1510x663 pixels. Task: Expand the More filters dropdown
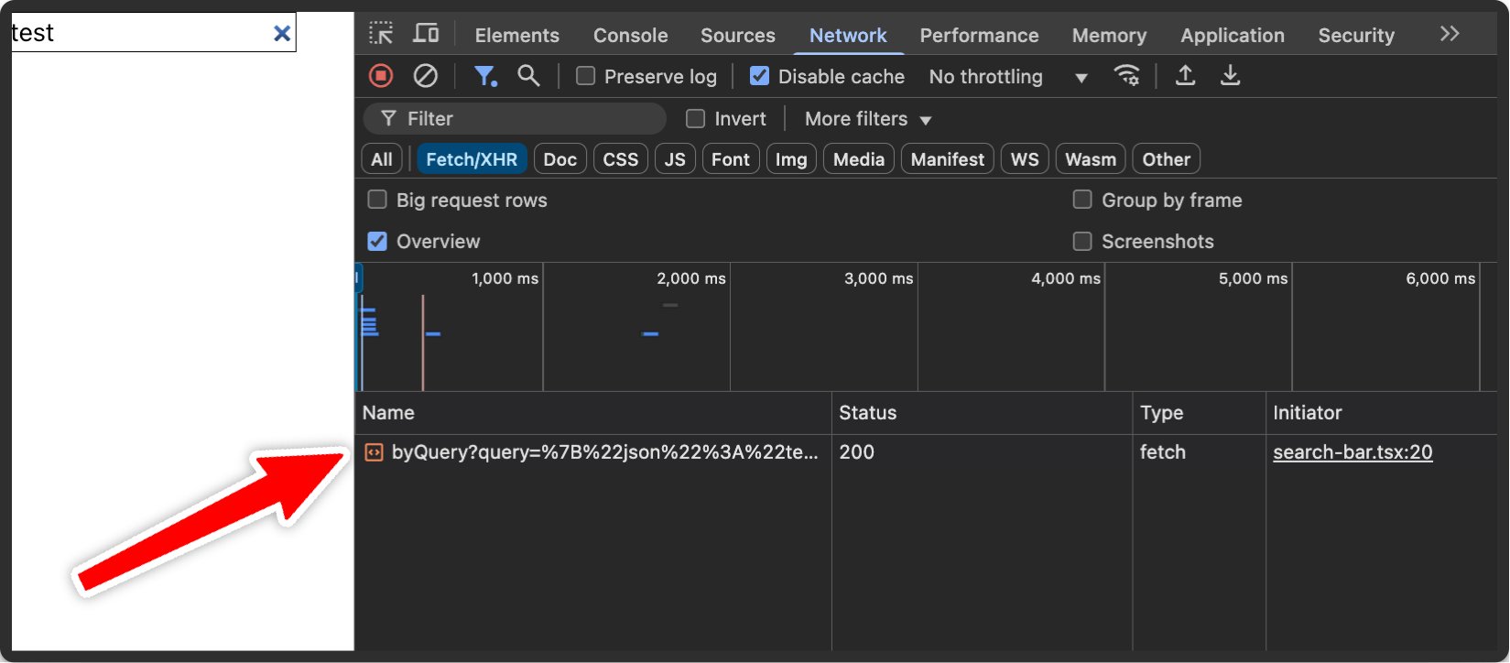[x=867, y=119]
